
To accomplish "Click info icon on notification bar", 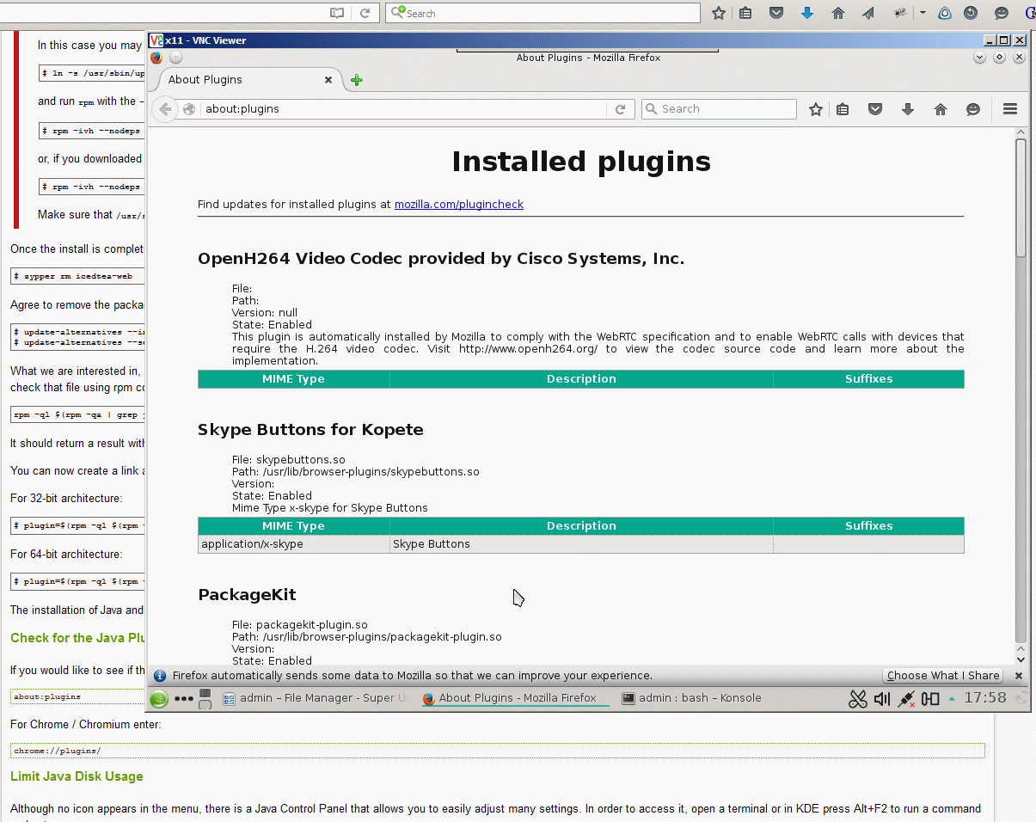I will point(160,676).
